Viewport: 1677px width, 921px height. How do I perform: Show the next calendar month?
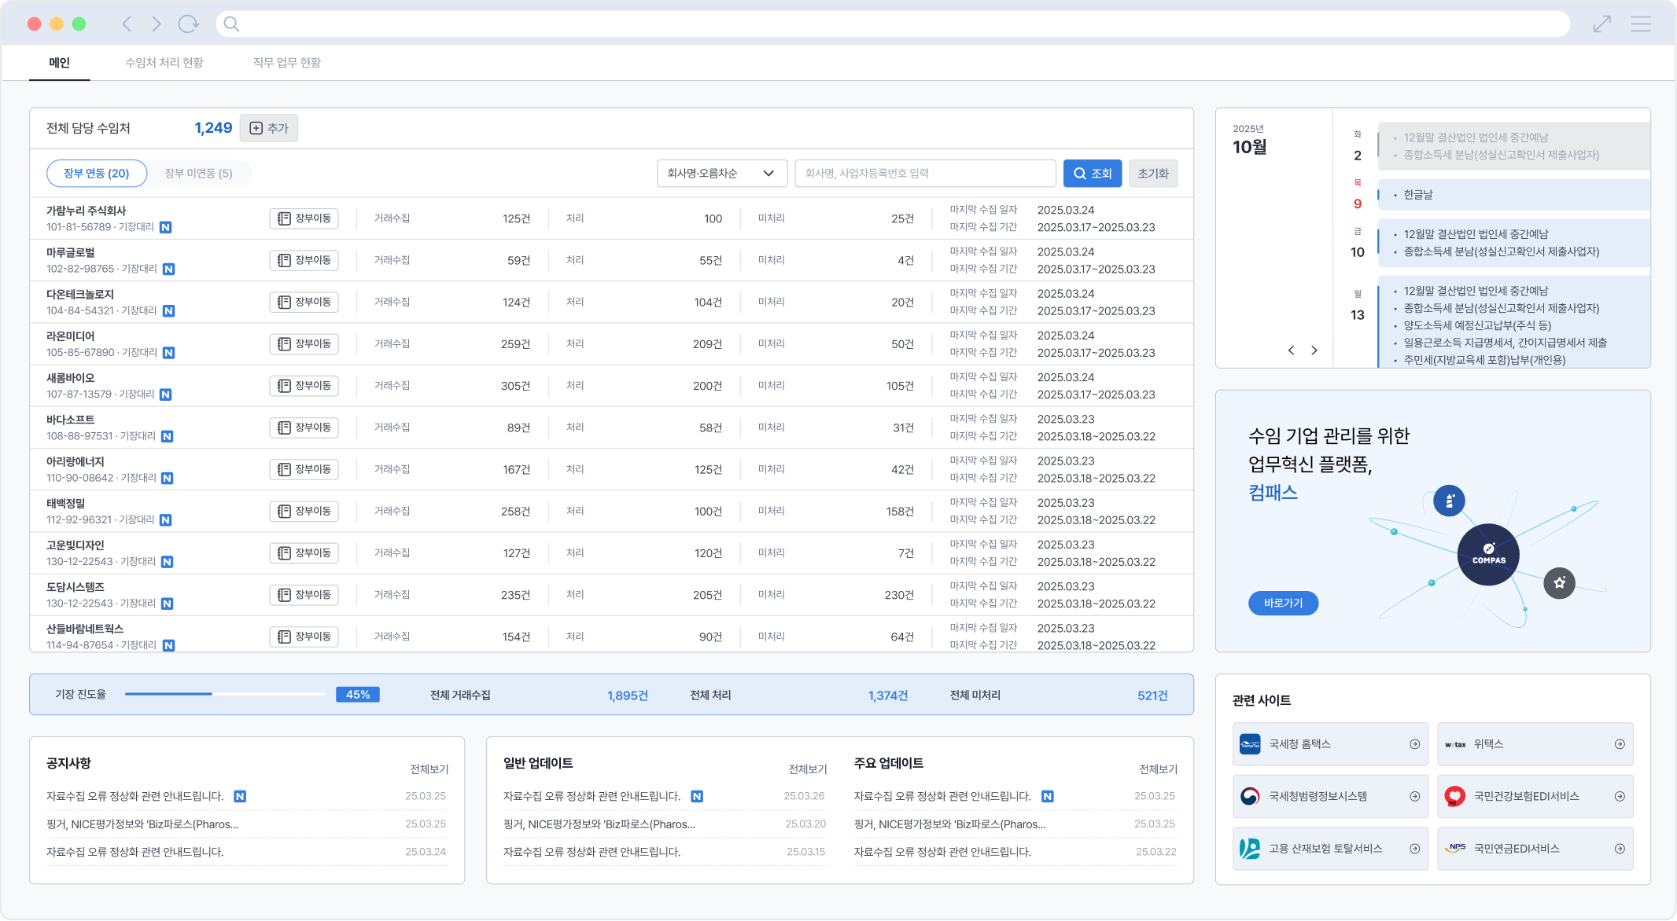pos(1314,350)
